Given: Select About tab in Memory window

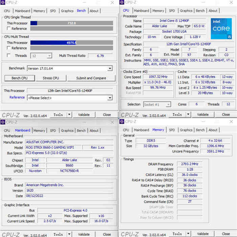Looking at the screenshot, I should 213,130.
